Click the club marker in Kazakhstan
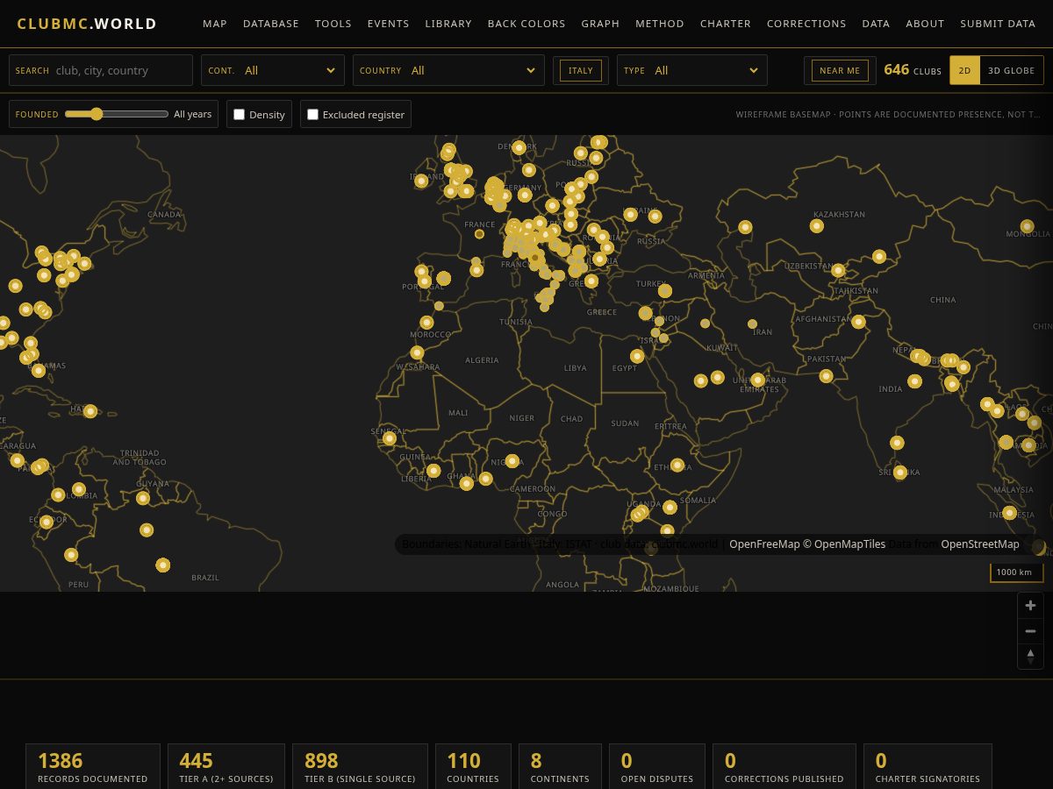 tap(817, 226)
